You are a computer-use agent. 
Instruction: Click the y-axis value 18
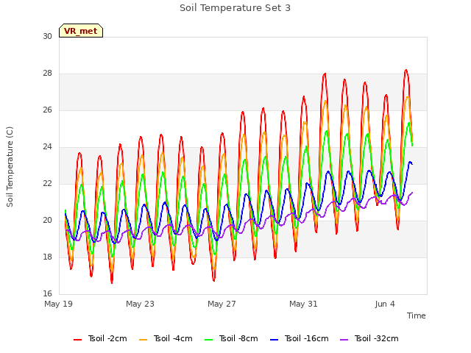tap(47, 257)
